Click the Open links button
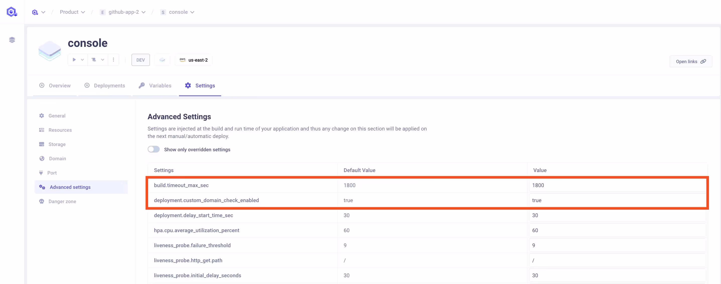The image size is (721, 284). 690,61
